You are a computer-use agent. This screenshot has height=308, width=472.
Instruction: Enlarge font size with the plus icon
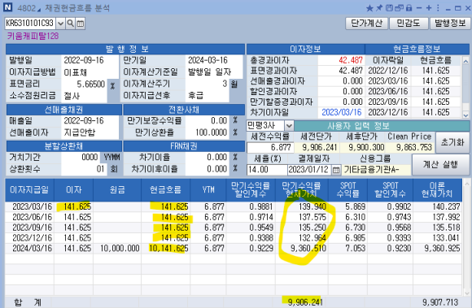429,8
